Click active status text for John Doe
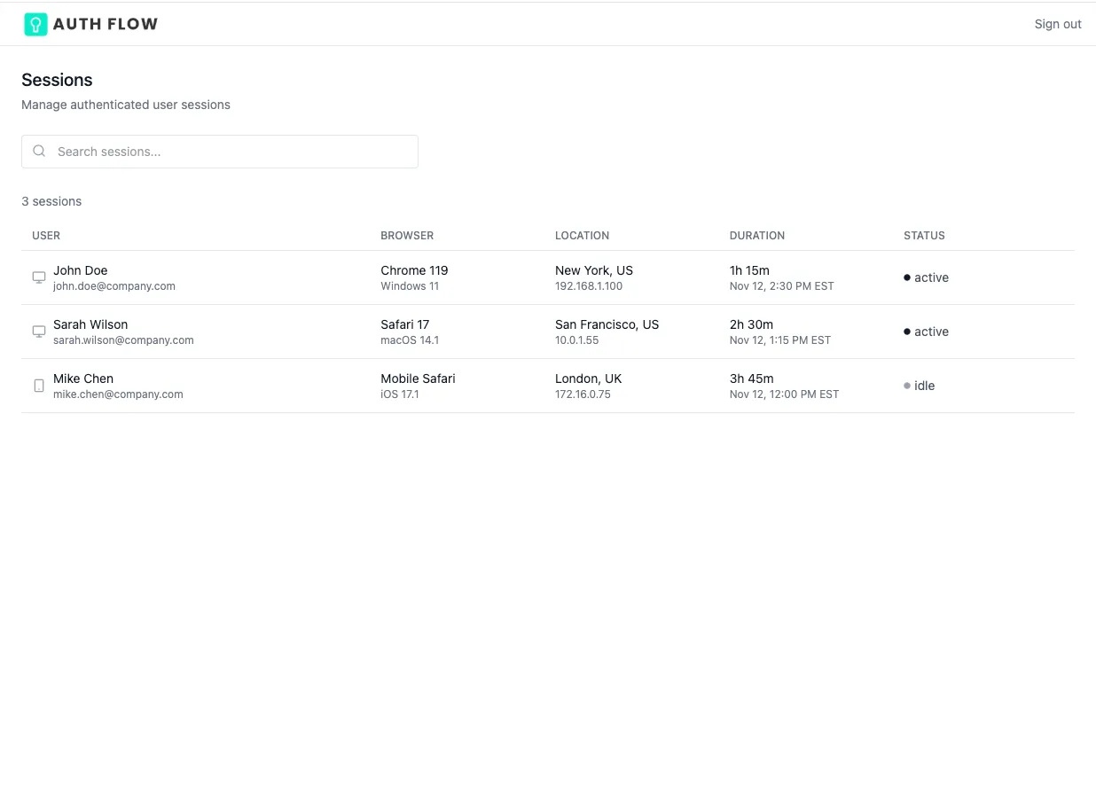Viewport: 1096px width, 812px height. point(932,277)
